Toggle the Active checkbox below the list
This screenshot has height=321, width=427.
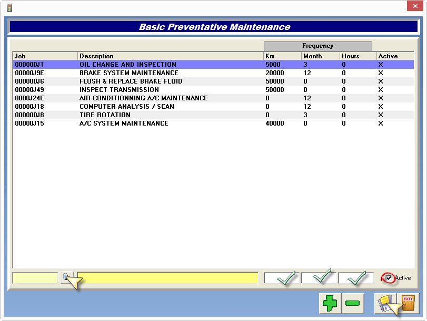pyautogui.click(x=389, y=278)
